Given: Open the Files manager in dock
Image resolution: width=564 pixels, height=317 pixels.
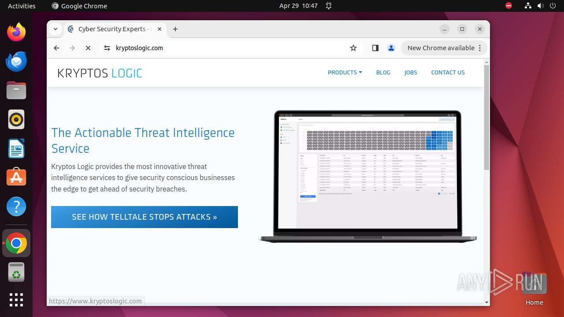Looking at the screenshot, I should click(x=16, y=90).
